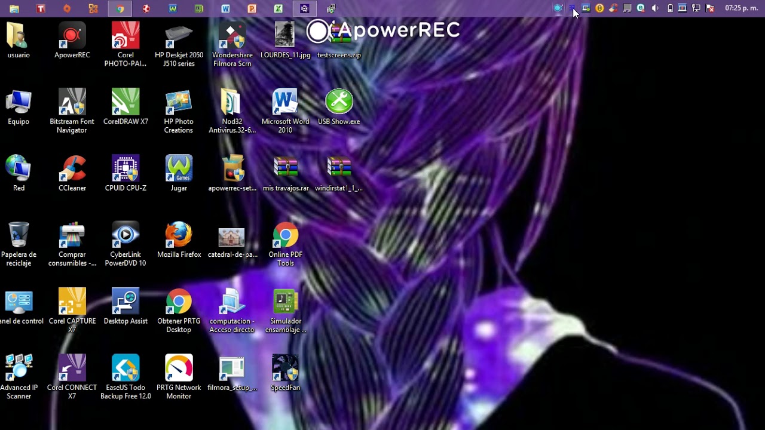This screenshot has height=430, width=765.
Task: Select the apowerrec-setup installer icon
Action: pyautogui.click(x=232, y=174)
